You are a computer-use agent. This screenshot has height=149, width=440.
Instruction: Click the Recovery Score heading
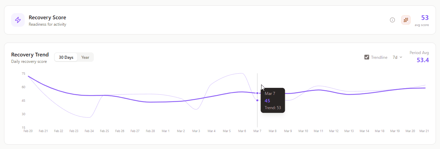point(47,18)
